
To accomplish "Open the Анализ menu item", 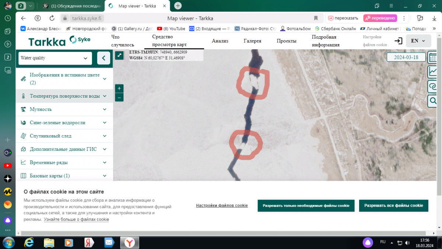I will pos(220,41).
